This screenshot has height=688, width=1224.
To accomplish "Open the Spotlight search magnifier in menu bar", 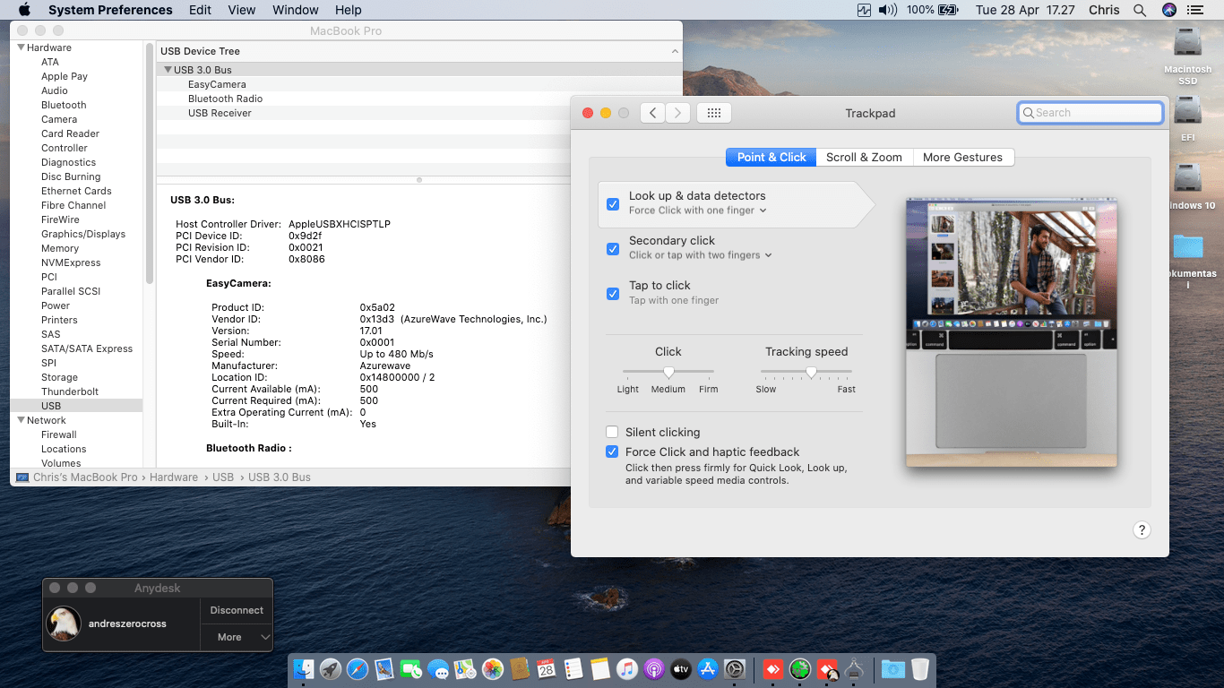I will (1140, 10).
